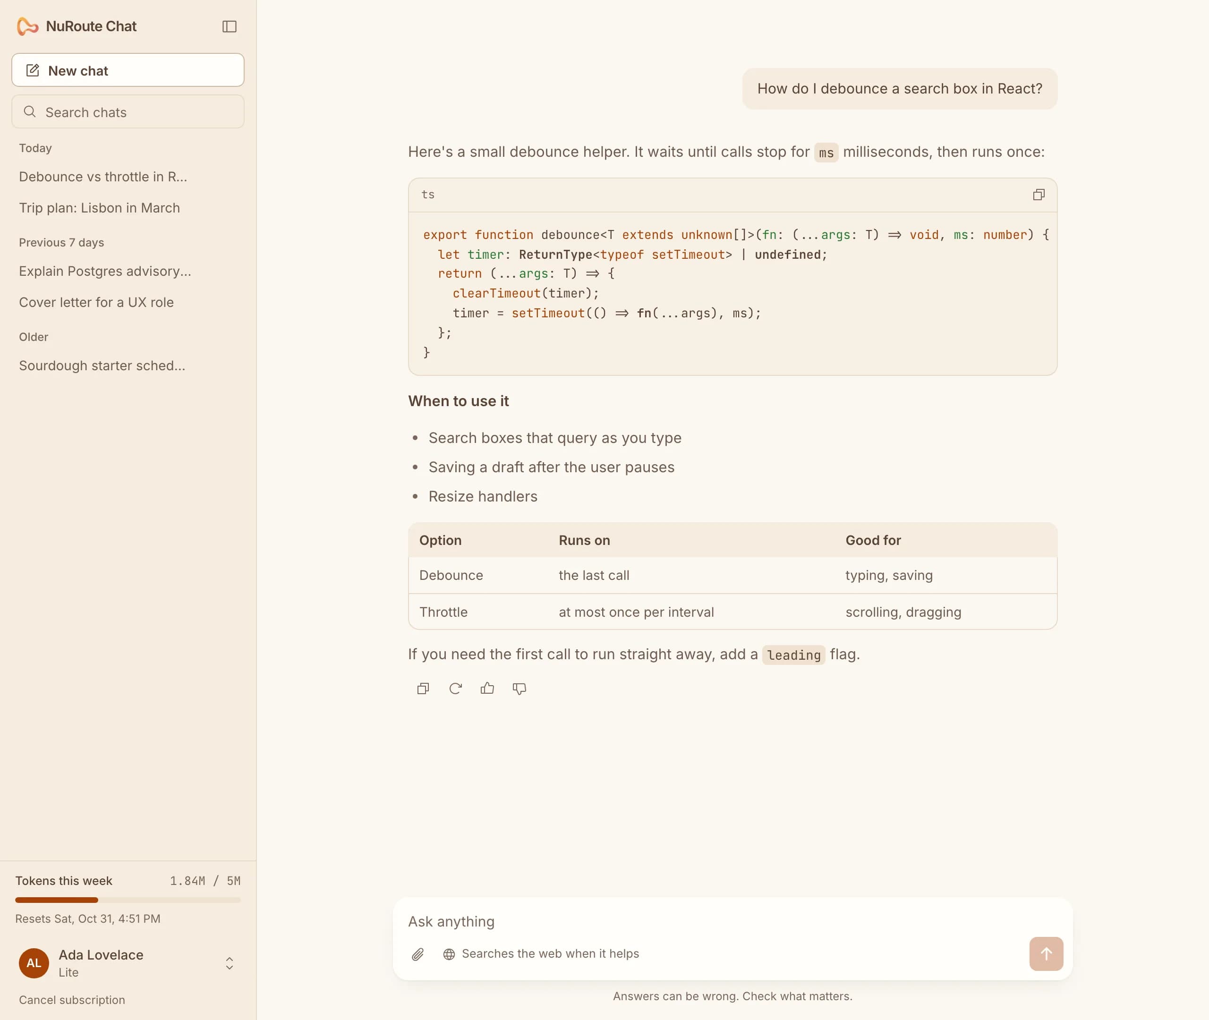Copy the assistant response

point(423,688)
